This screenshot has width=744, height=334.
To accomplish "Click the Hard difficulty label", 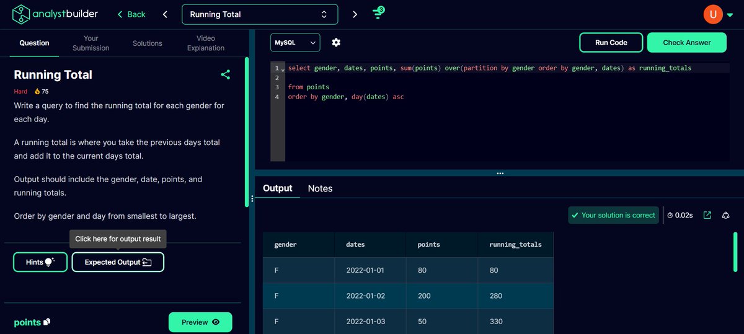I will coord(21,91).
